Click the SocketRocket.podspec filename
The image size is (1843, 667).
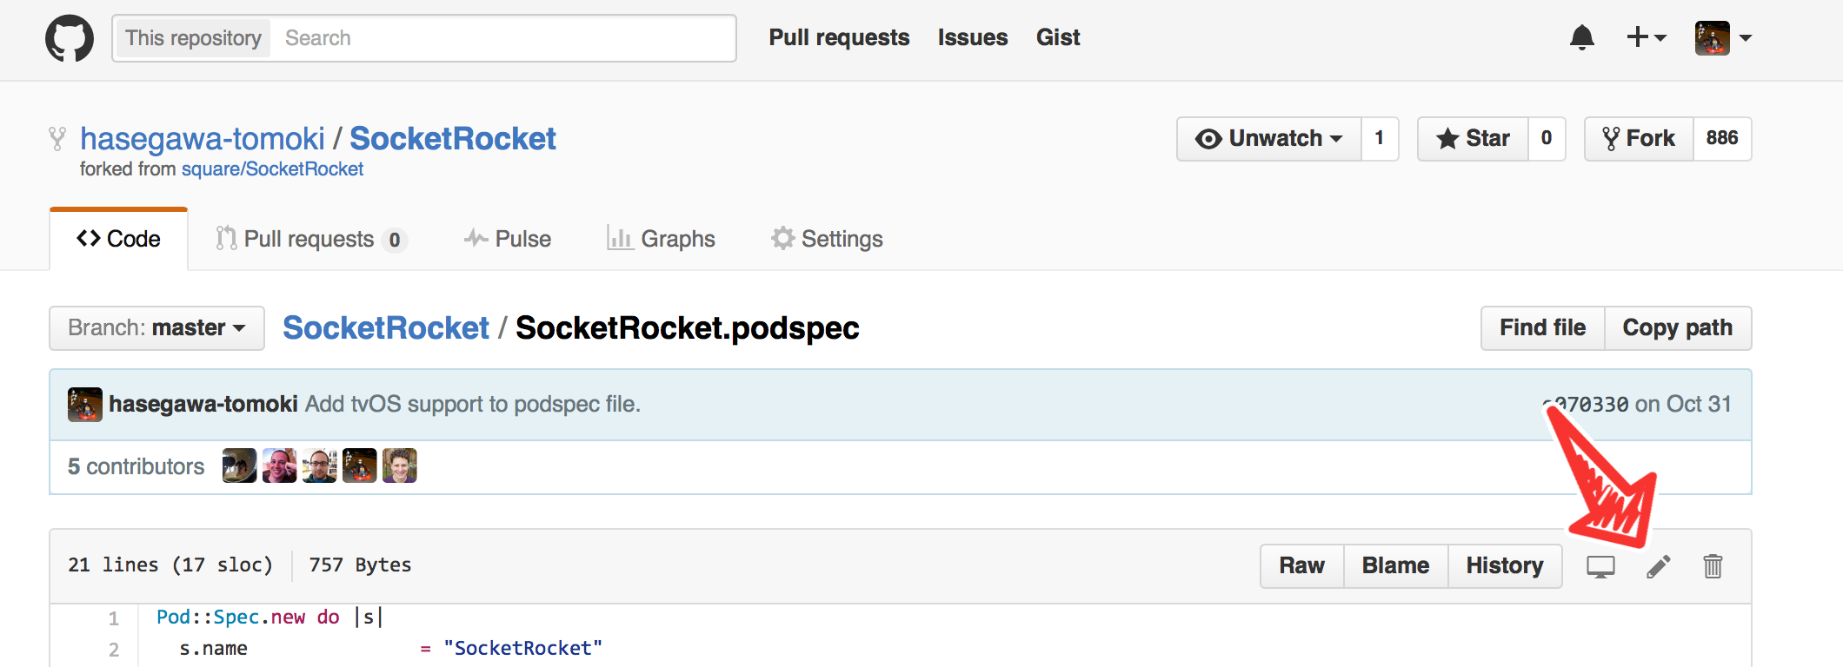click(687, 328)
